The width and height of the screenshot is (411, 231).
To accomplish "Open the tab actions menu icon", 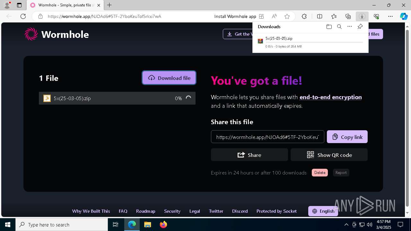I will pyautogui.click(x=19, y=5).
